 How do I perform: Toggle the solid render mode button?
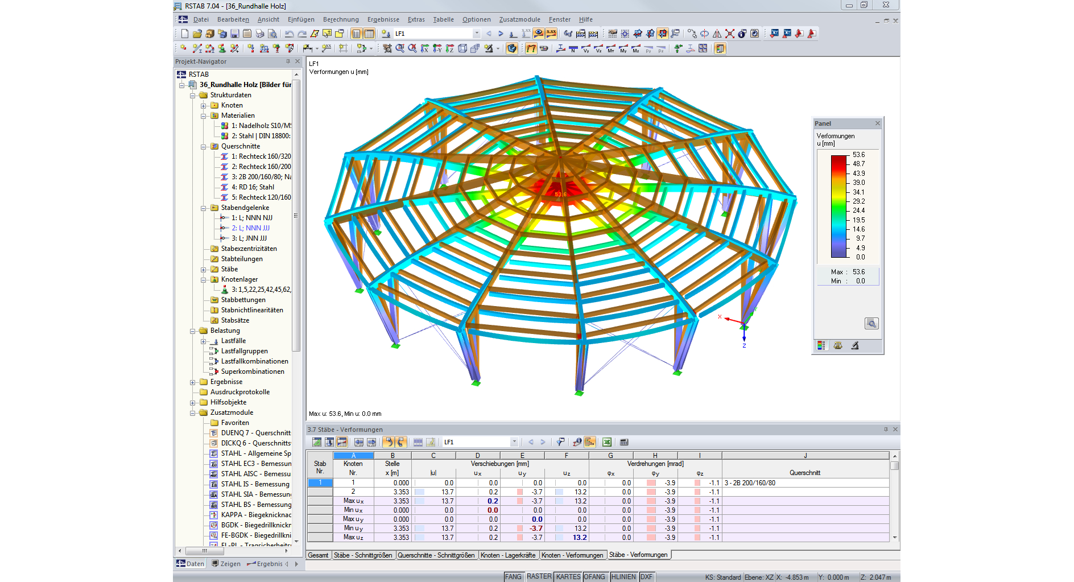pos(512,48)
